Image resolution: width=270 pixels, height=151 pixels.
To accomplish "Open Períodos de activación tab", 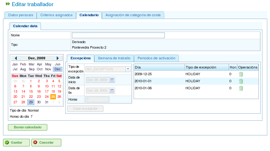I will point(156,58).
